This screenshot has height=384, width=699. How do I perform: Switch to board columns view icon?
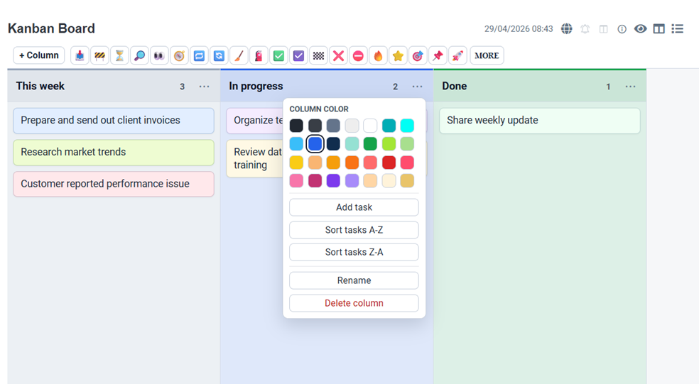pos(659,29)
